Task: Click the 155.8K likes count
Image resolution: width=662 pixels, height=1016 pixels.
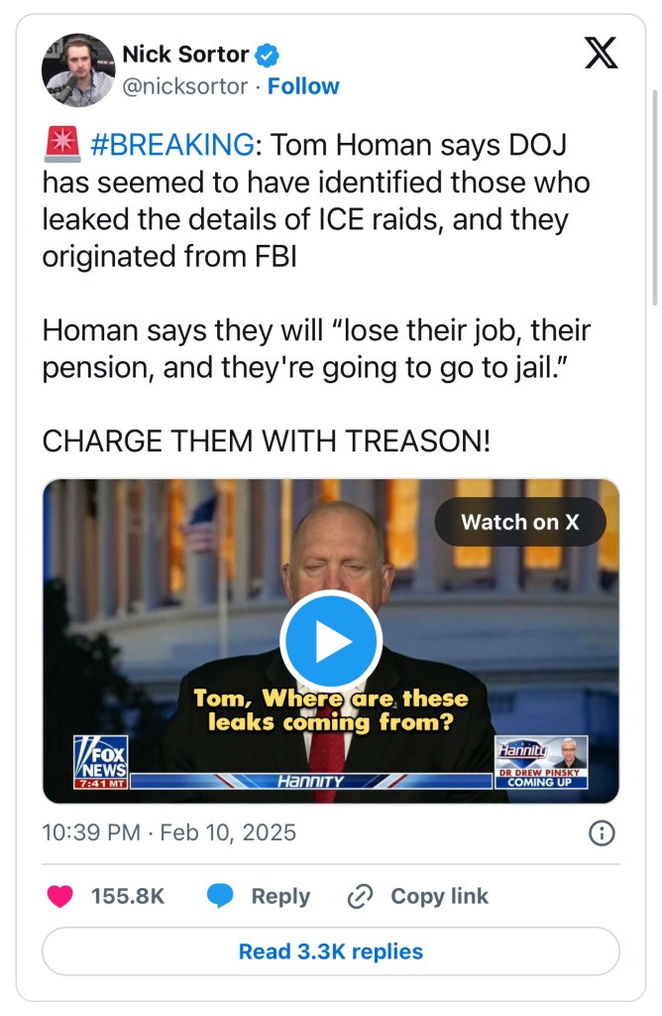Action: pyautogui.click(x=128, y=896)
